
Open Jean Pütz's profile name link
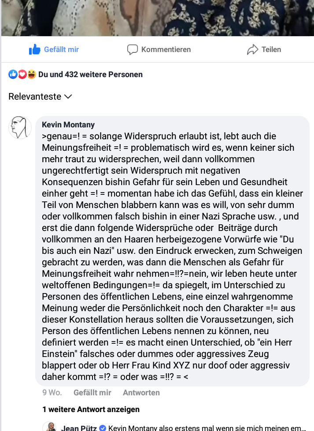pos(79,428)
